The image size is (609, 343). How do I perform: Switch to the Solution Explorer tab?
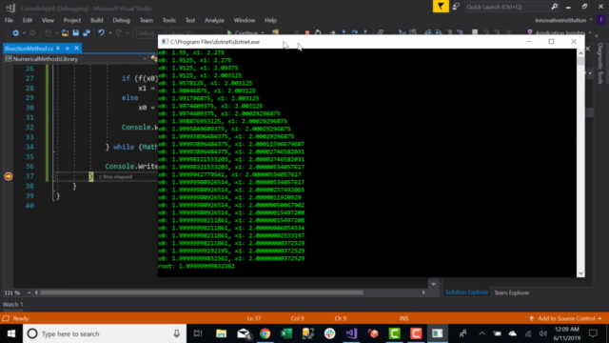[x=466, y=293]
